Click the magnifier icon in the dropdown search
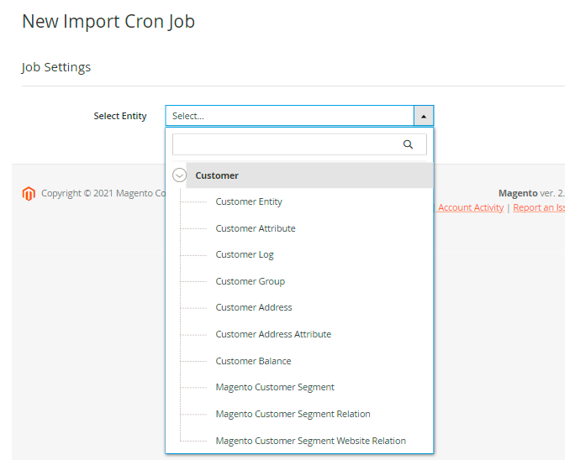This screenshot has height=460, width=575. pos(409,144)
